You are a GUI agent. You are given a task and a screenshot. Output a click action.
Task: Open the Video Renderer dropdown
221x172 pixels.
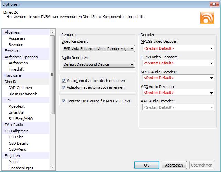99,49
